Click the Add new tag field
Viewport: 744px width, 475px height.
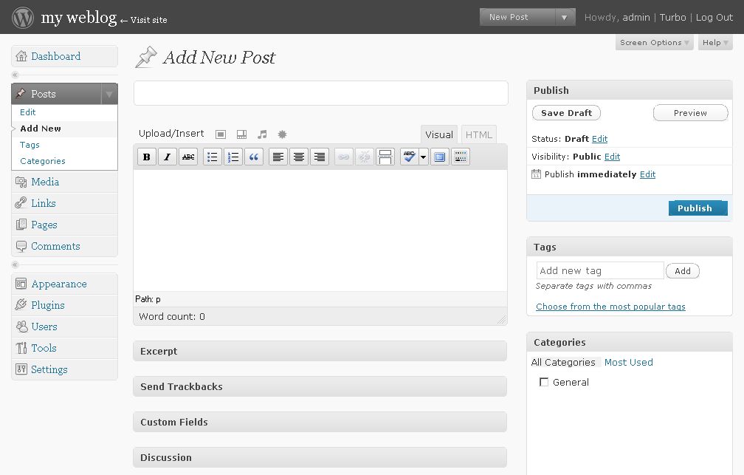click(x=599, y=270)
